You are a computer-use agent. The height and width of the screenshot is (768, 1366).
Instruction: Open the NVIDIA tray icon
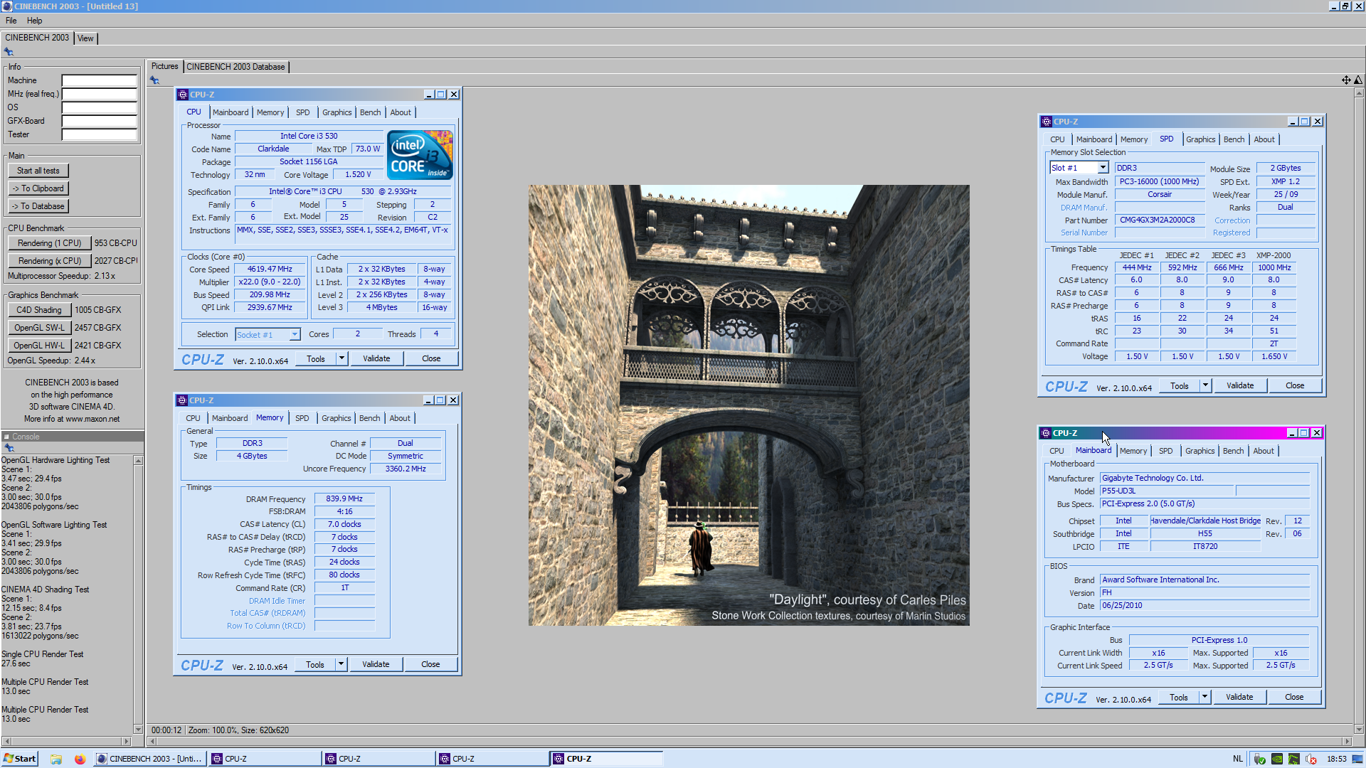click(x=1277, y=759)
